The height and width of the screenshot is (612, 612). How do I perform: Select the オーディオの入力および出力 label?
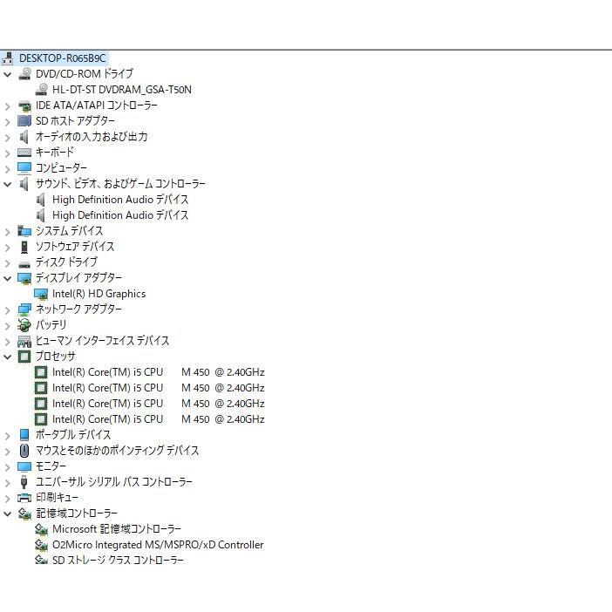point(92,137)
